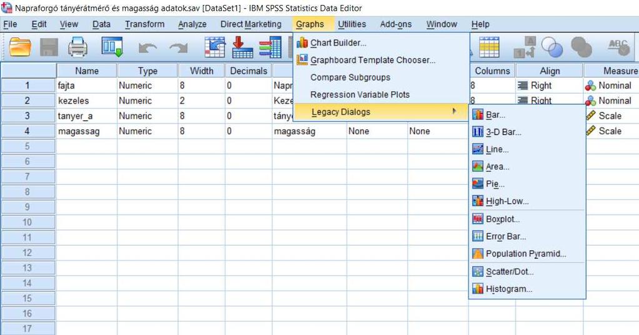
Task: Choose Histogram... chart option
Action: tap(508, 289)
